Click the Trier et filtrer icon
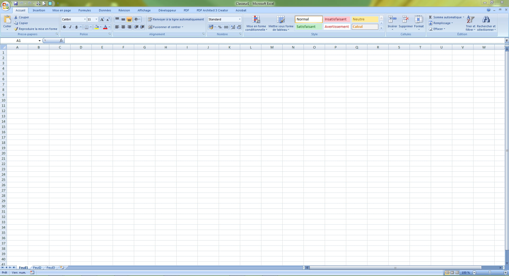Screen dimensions: 509x276 click(470, 20)
